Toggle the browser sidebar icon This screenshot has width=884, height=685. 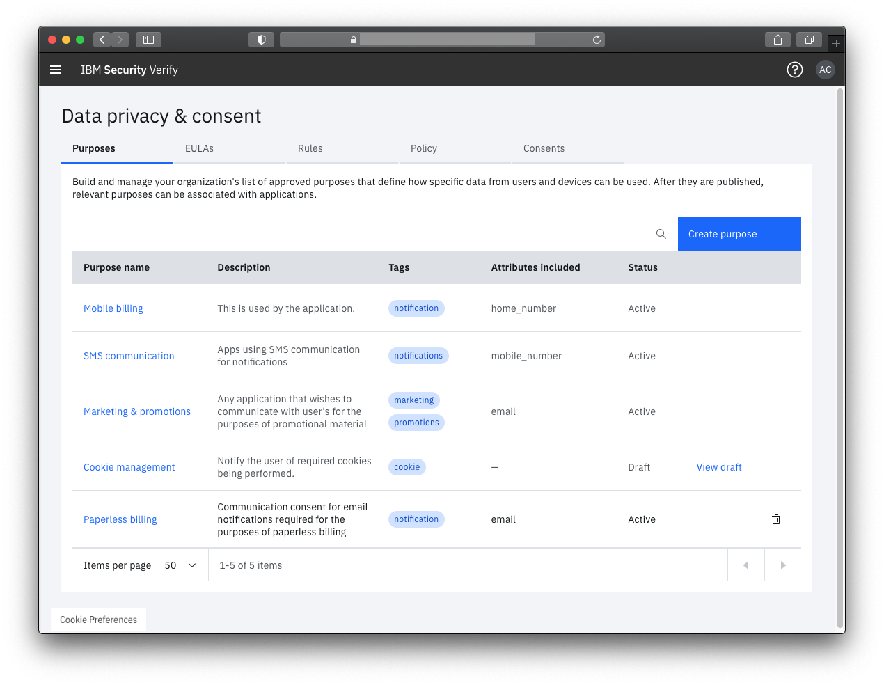tap(148, 40)
